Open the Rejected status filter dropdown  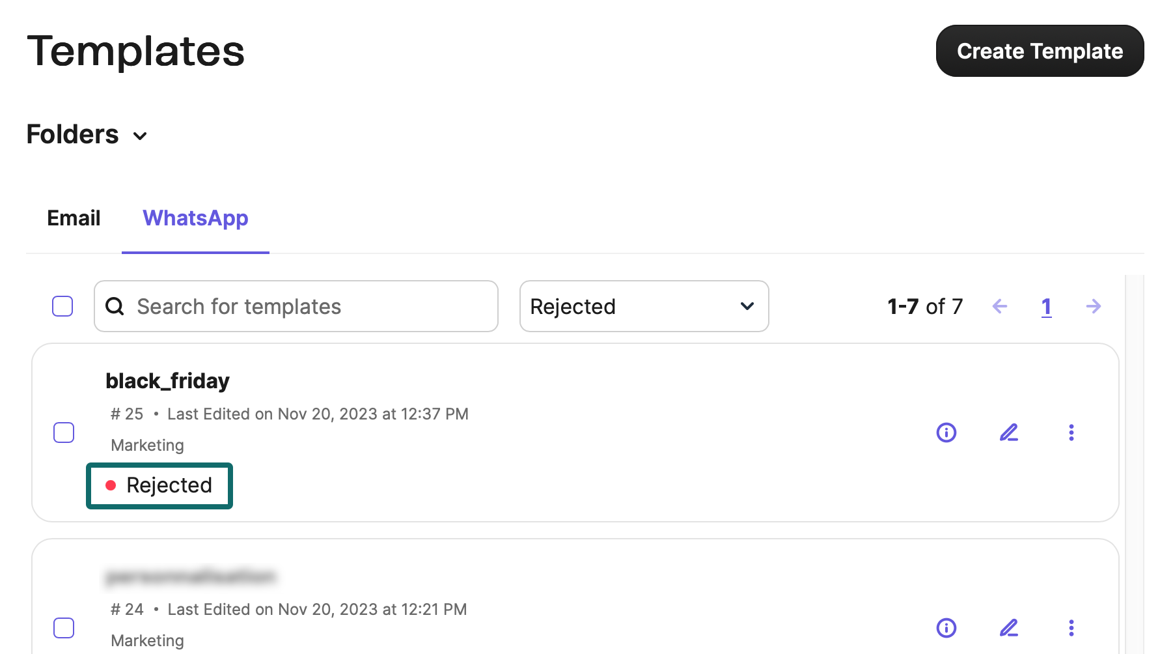click(x=644, y=306)
